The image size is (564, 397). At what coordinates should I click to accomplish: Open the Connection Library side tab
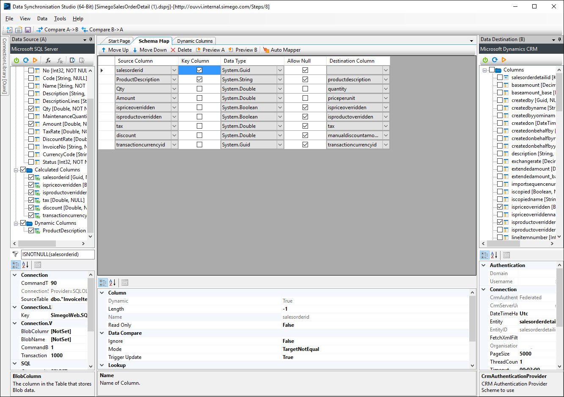click(x=4, y=66)
